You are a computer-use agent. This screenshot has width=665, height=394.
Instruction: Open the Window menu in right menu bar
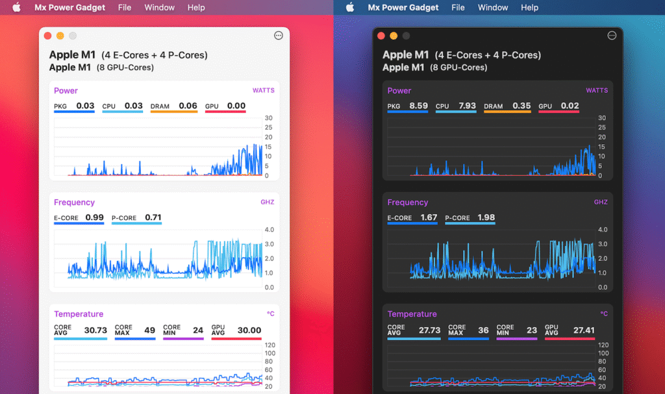493,8
